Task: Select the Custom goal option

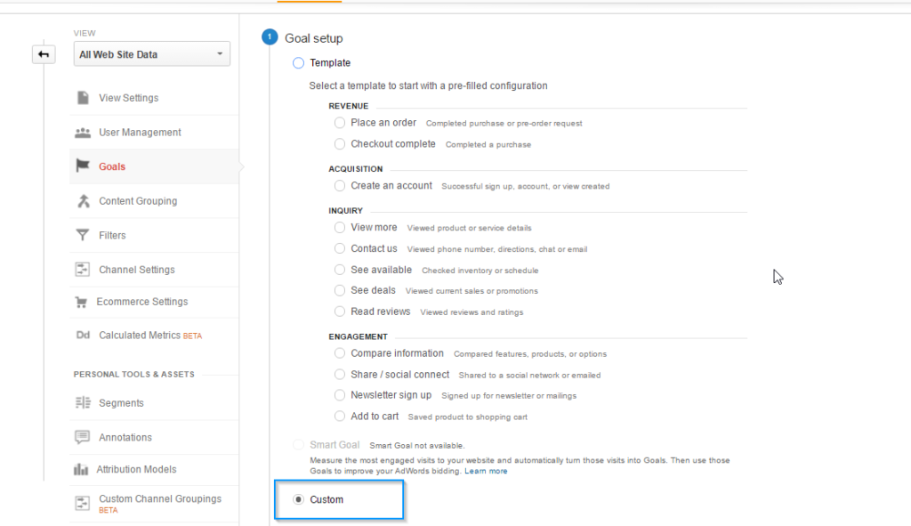Action: [x=298, y=499]
